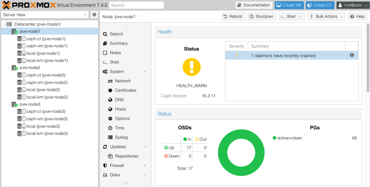
Task: Collapse the pve-node2 tree branch
Action: coord(9,68)
